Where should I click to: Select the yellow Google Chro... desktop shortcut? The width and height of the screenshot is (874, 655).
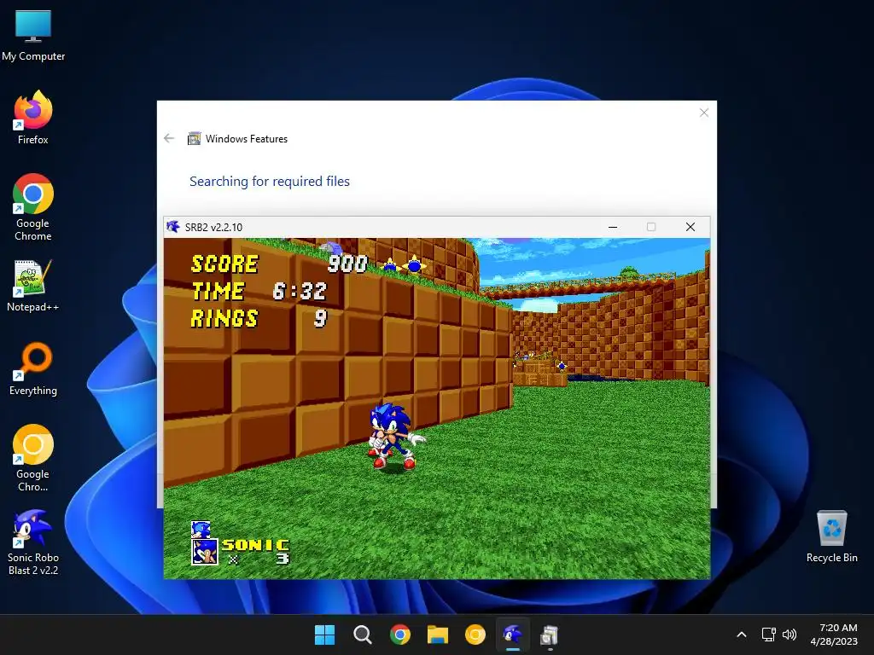click(x=33, y=458)
